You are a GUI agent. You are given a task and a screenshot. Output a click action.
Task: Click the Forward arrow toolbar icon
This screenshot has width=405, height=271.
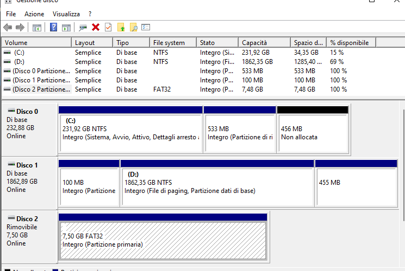(x=20, y=27)
